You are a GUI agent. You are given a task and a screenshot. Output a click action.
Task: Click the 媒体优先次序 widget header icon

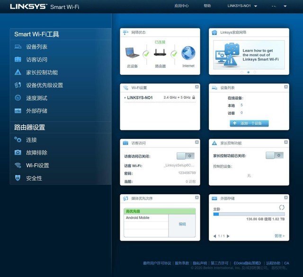tap(125, 199)
